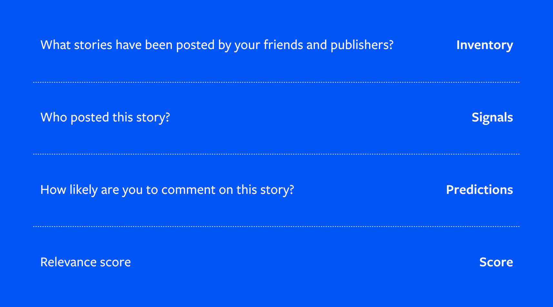Click the dotted divider below Inventory row
The width and height of the screenshot is (553, 307).
click(x=276, y=82)
